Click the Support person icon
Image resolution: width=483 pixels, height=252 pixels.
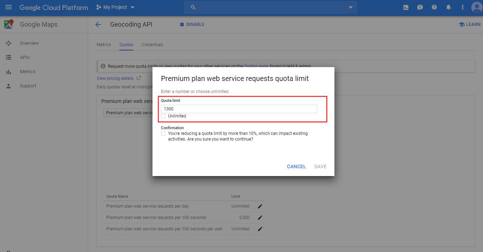9,86
